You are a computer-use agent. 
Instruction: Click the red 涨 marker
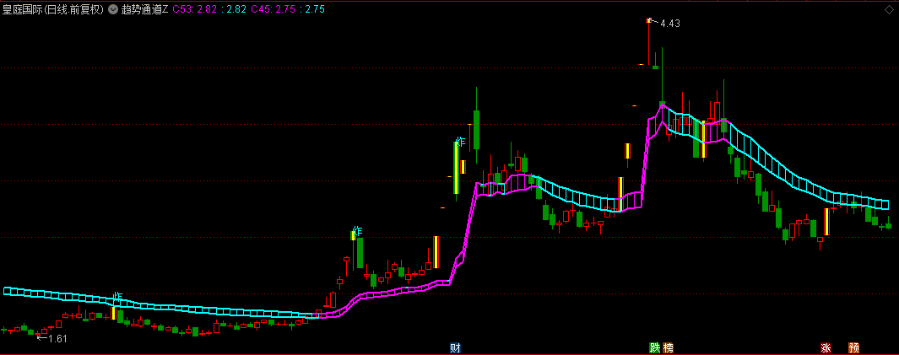pyautogui.click(x=826, y=347)
